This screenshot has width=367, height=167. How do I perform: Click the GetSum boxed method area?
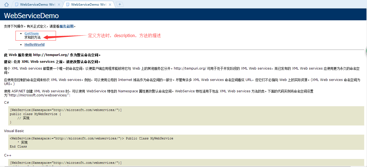point(36,35)
